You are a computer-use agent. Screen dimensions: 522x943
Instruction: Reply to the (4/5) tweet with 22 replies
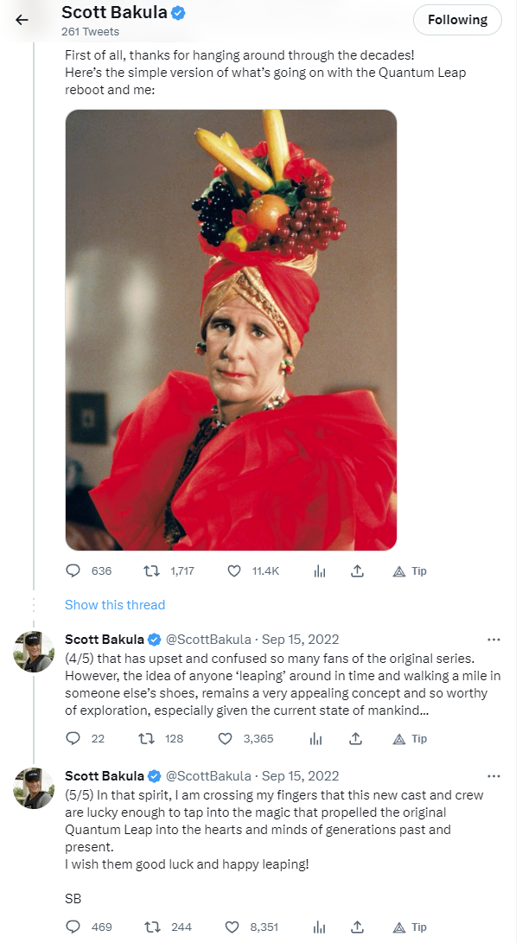point(73,739)
